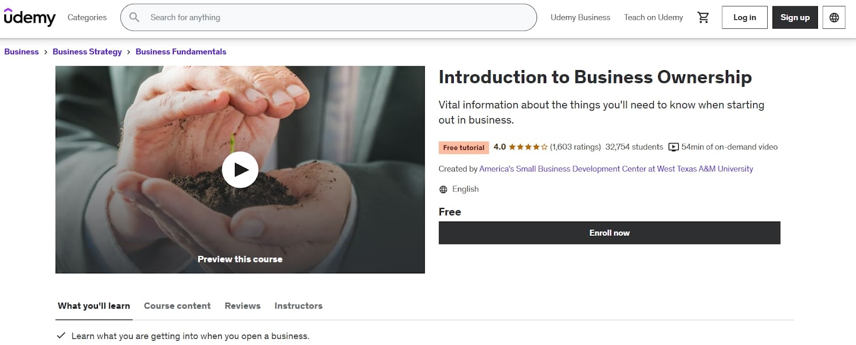Click the Enroll now button
Viewport: 856px width, 345px height.
609,233
